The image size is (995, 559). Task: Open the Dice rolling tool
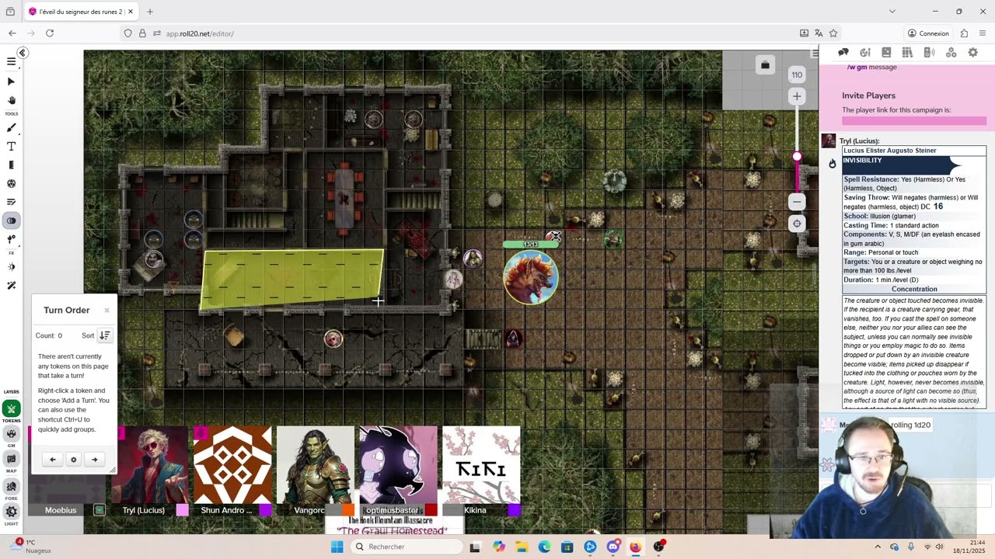[x=11, y=184]
